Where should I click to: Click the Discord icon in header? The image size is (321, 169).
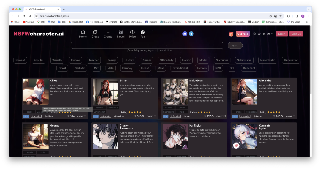[x=185, y=34]
